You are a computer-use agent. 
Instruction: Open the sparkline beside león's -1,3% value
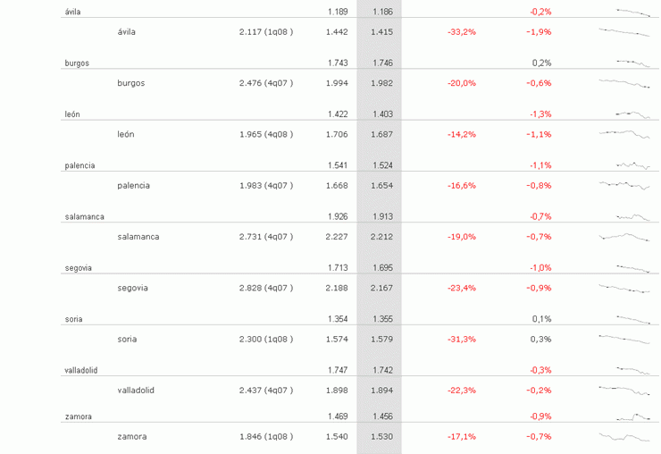[632, 113]
